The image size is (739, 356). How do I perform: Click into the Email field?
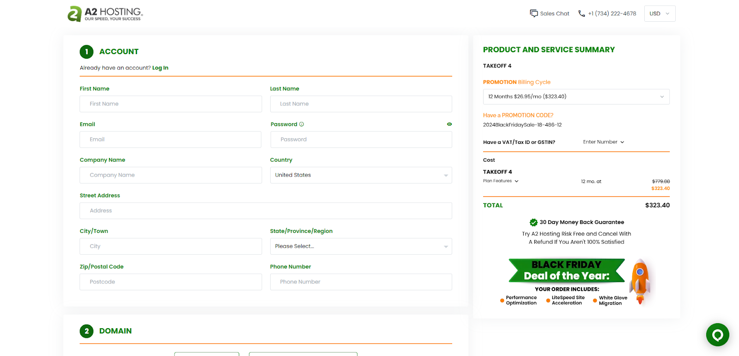coord(170,140)
